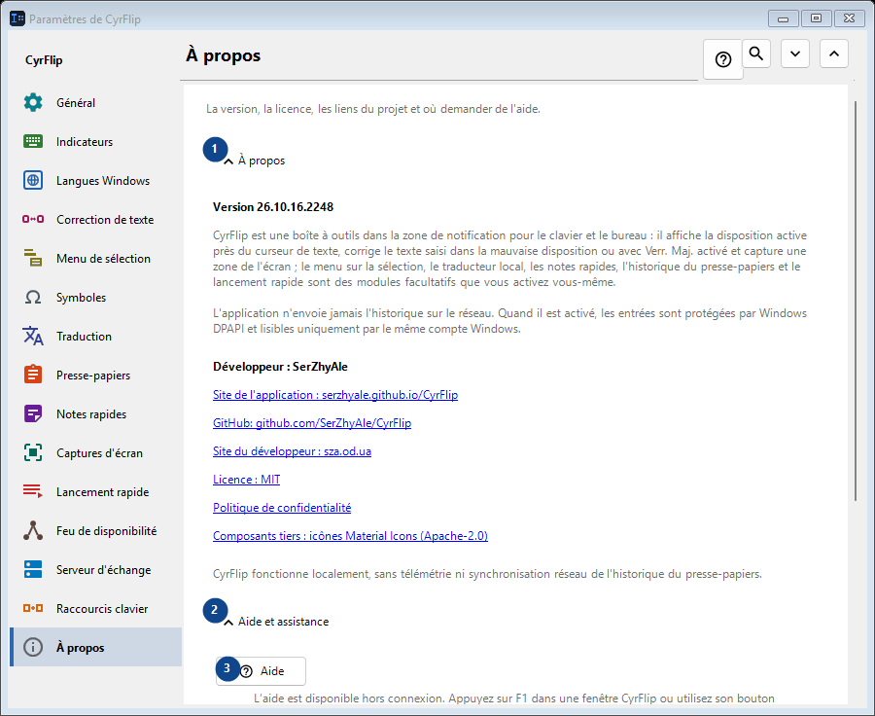The width and height of the screenshot is (875, 716).
Task: Click the Correction de texte icon
Action: click(33, 220)
